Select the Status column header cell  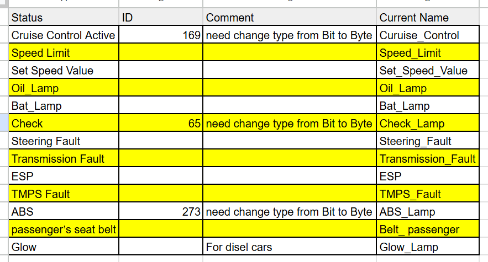point(64,18)
